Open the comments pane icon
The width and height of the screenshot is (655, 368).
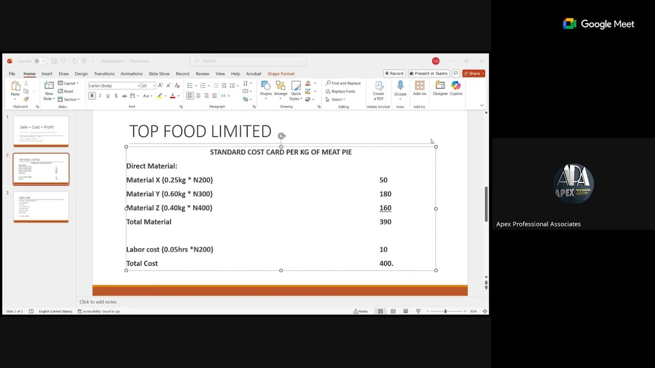pos(456,74)
